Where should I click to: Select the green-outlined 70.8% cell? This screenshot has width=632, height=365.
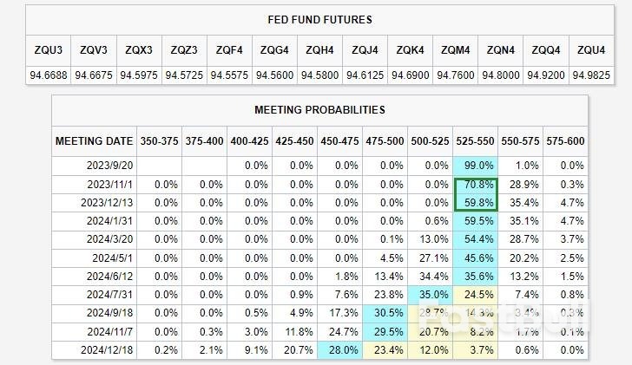[475, 184]
